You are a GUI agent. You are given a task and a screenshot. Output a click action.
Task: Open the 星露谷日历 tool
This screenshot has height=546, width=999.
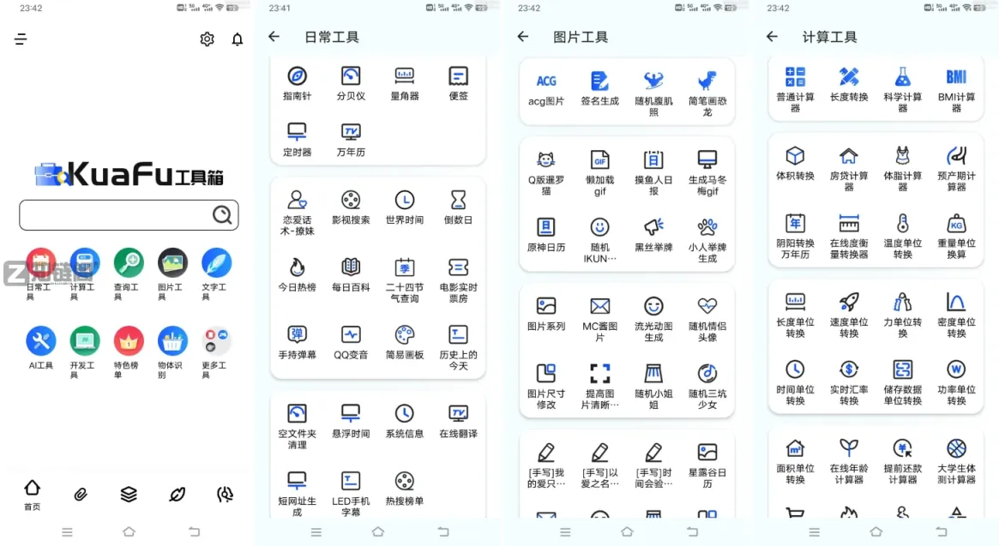coord(707,465)
